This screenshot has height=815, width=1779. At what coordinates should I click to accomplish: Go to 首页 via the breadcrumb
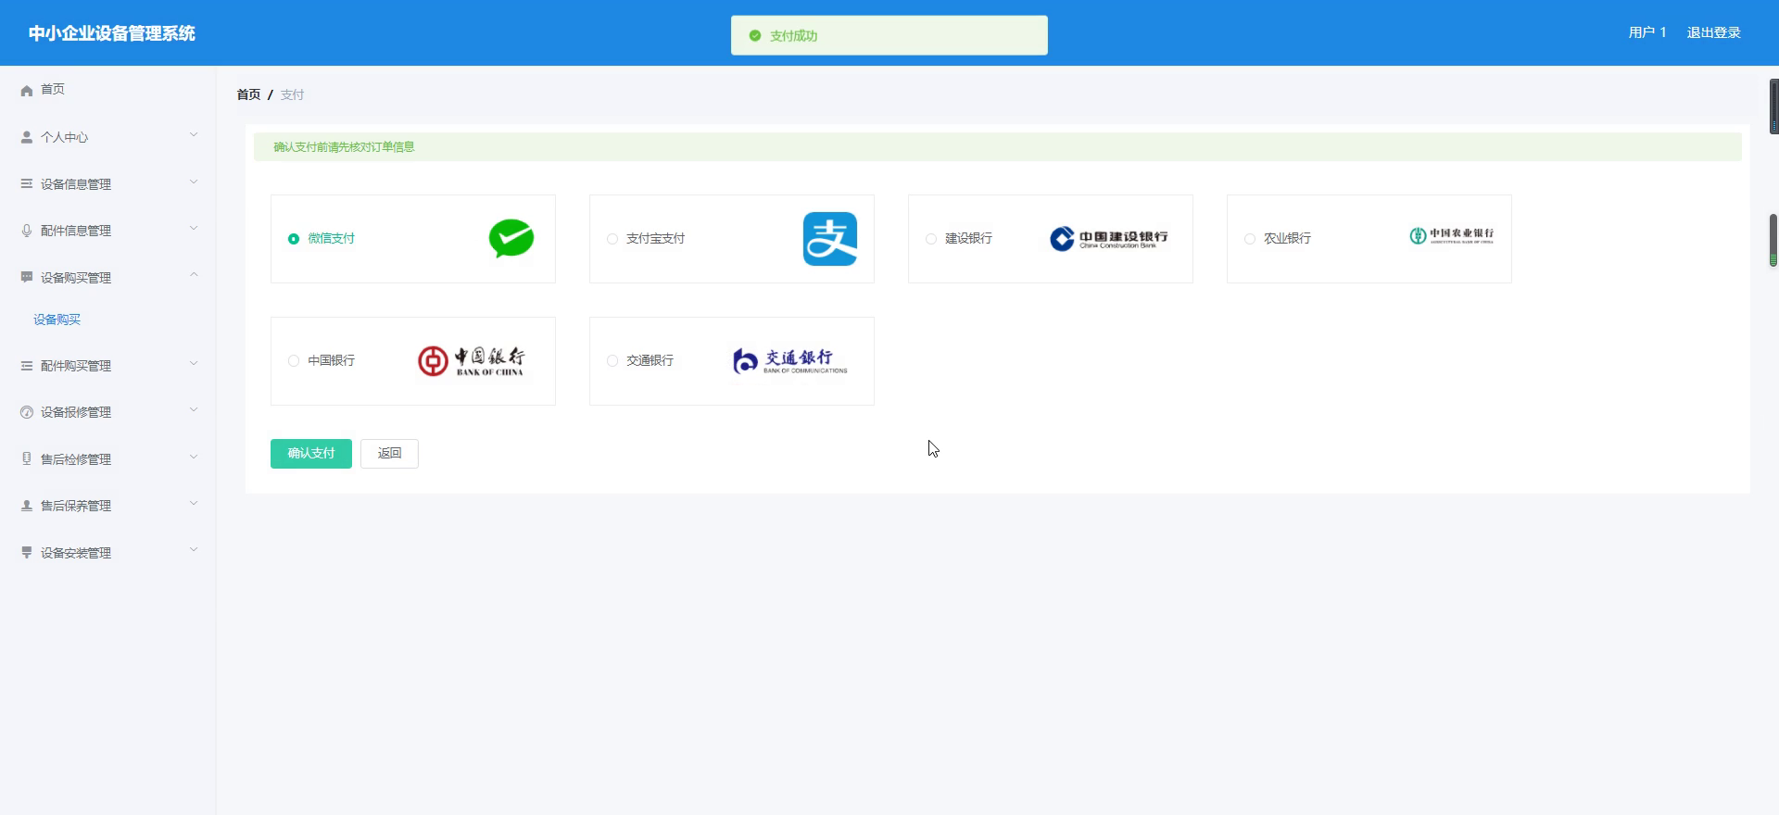tap(248, 94)
